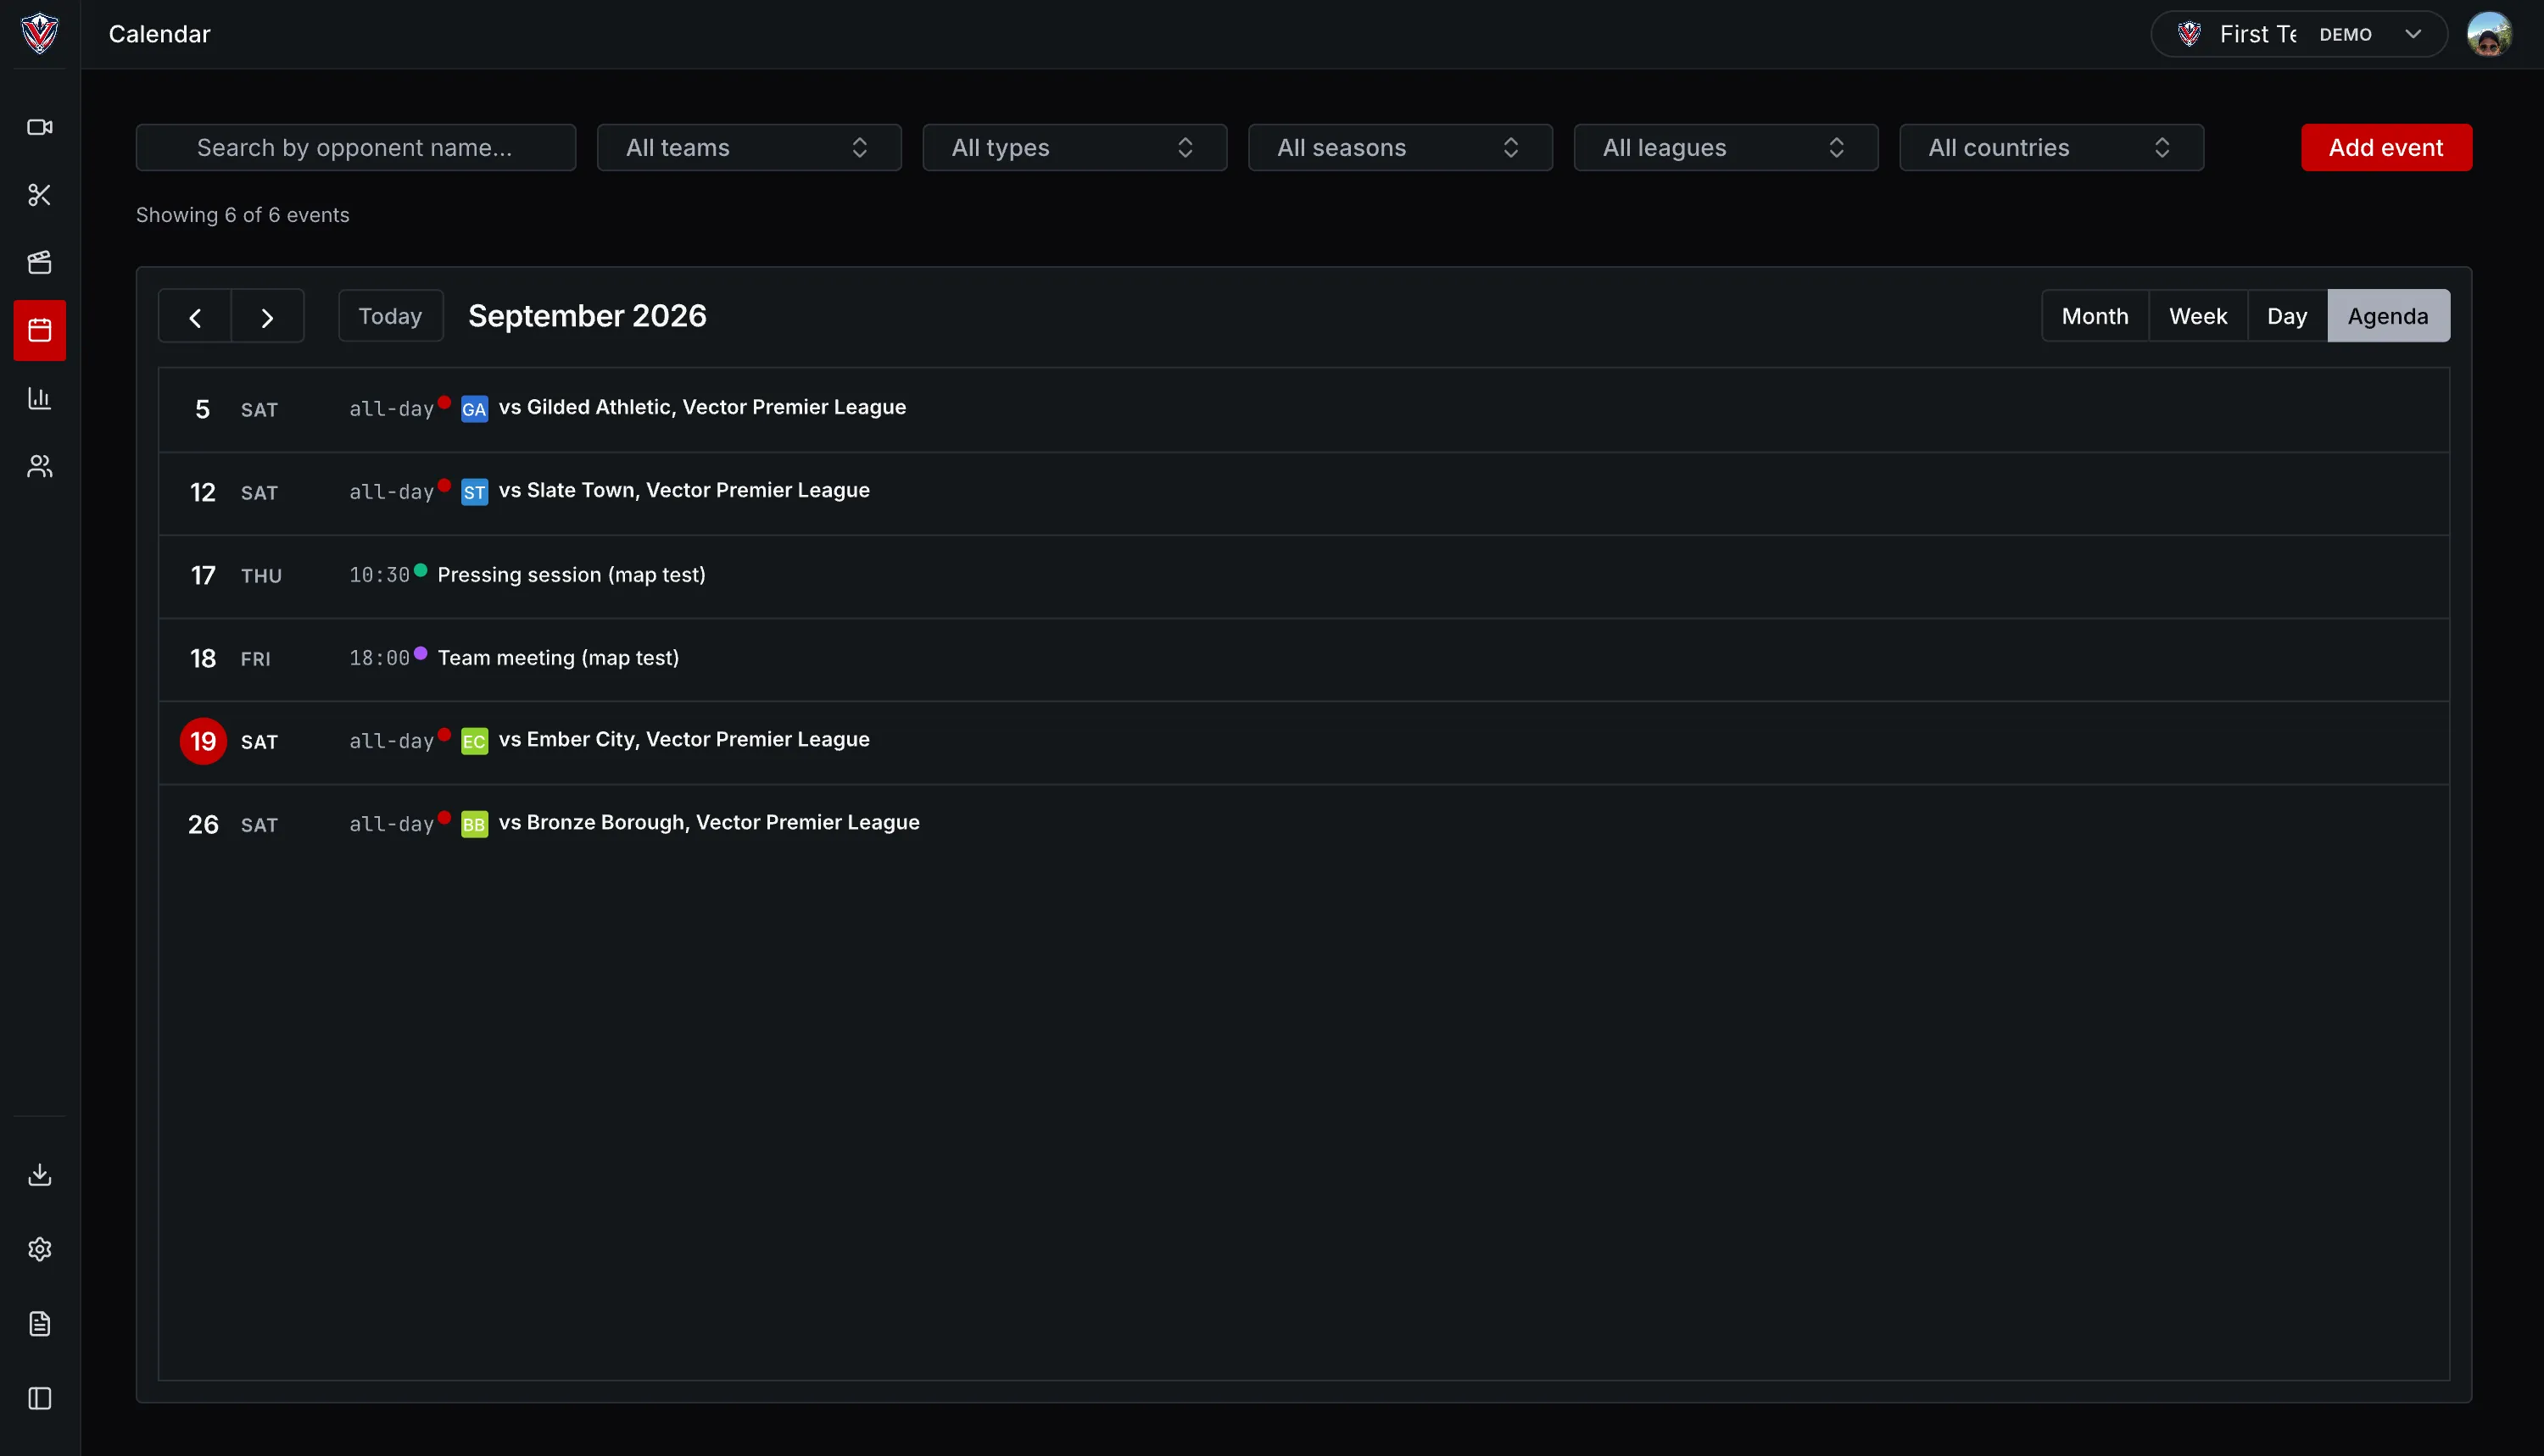
Task: Click the purple dot on Team meeting
Action: coord(421,653)
